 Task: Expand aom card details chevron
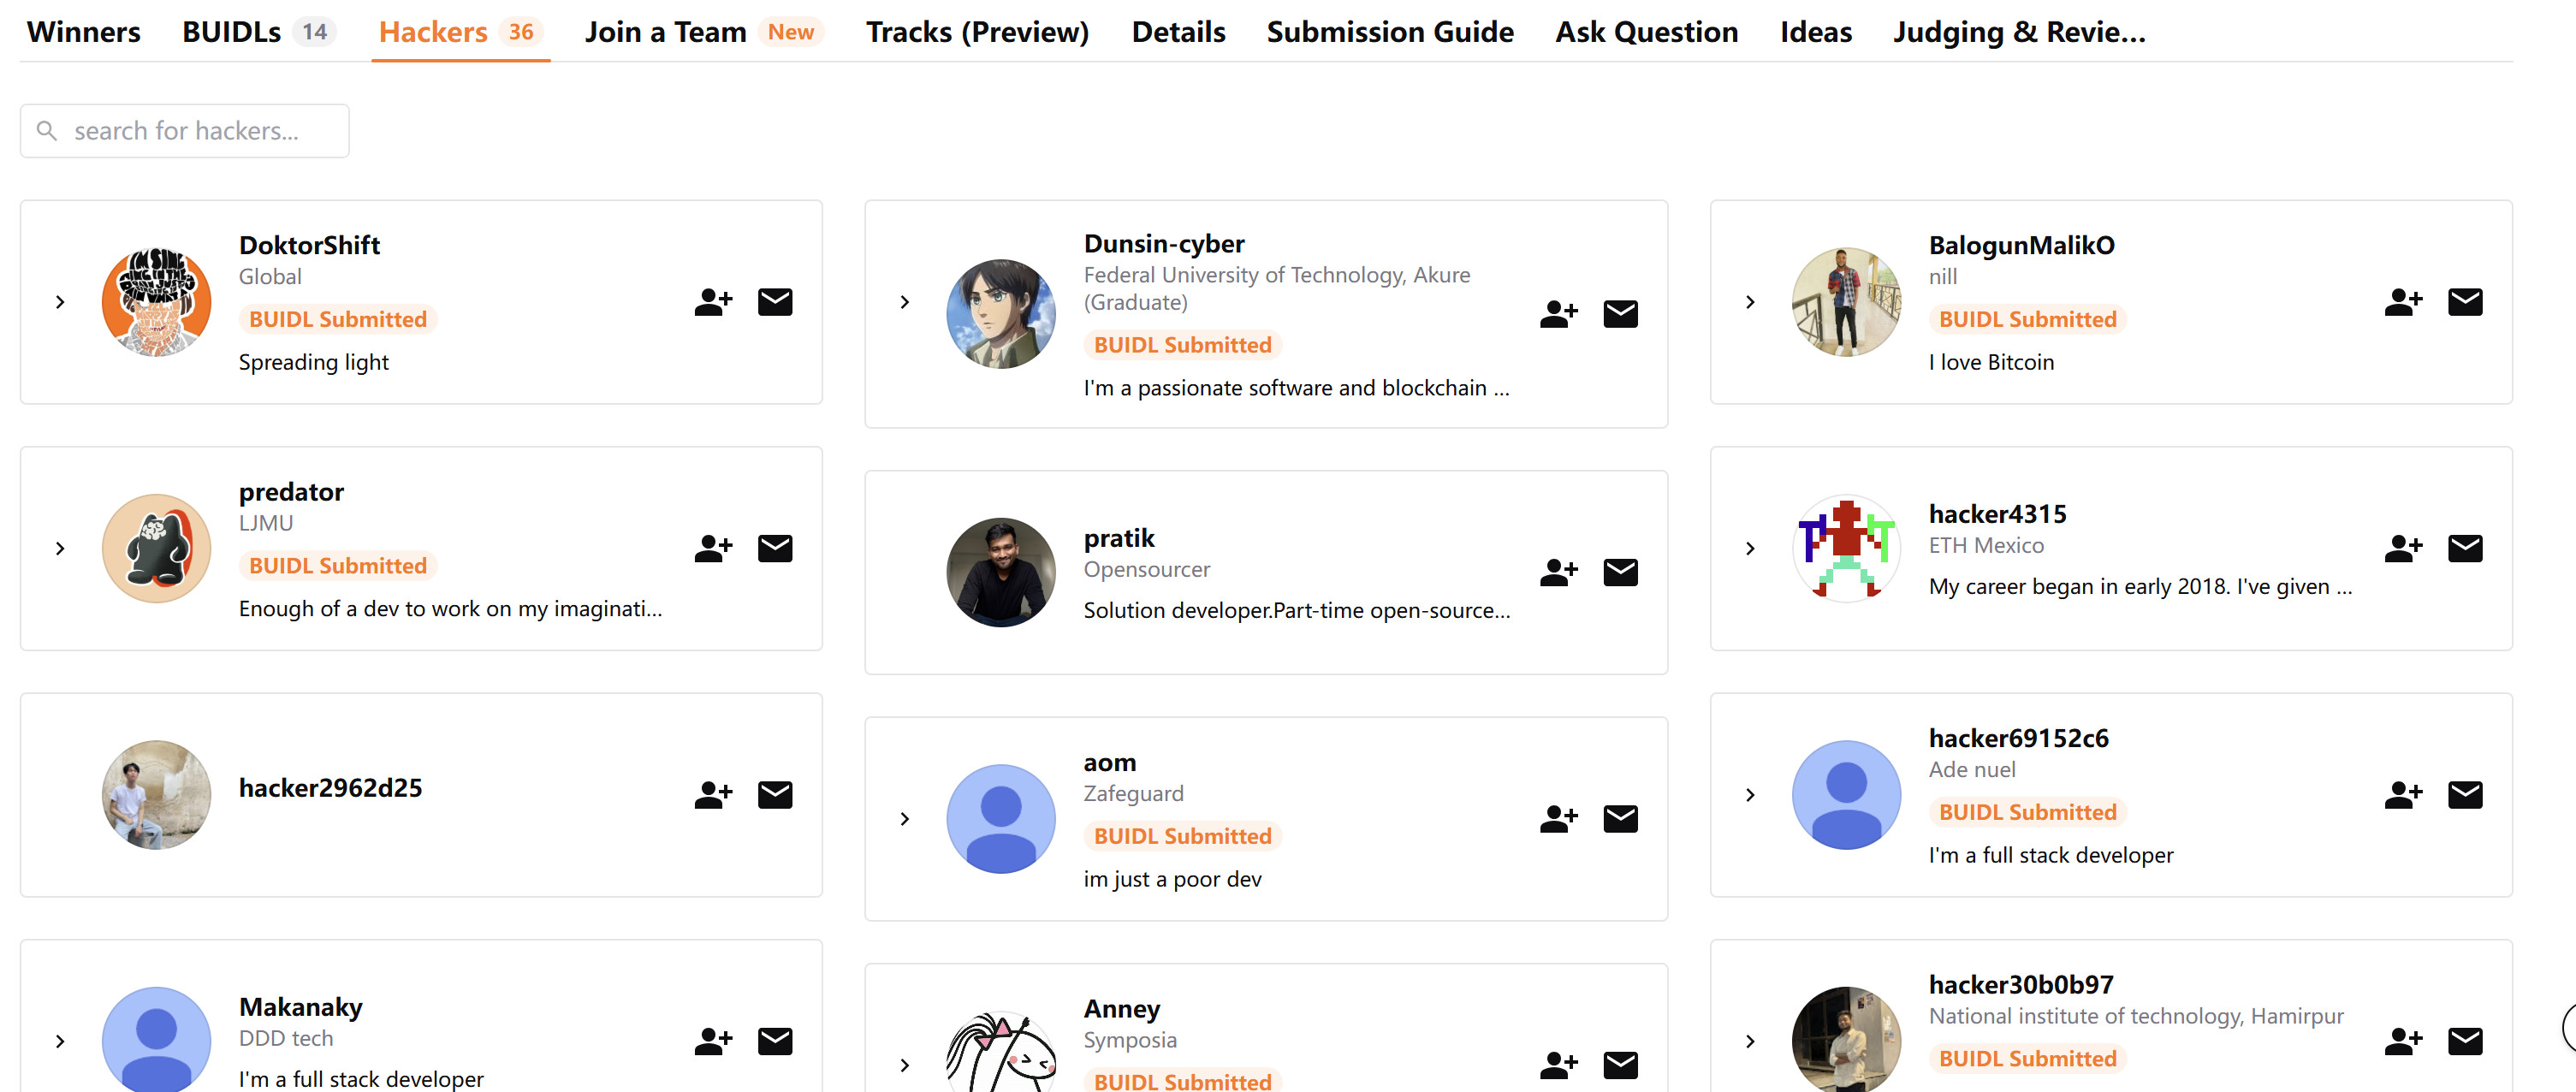coord(905,819)
